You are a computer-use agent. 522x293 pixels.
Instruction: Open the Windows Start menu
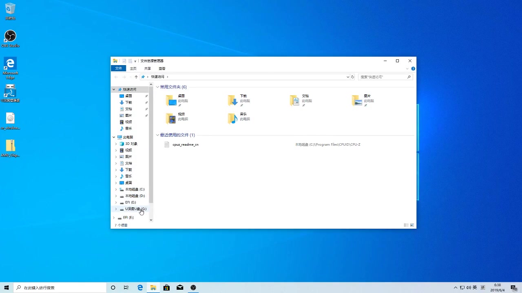coord(7,288)
